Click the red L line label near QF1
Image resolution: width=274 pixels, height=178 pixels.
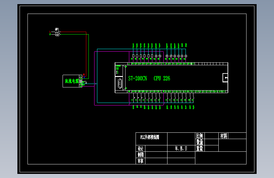50,32
